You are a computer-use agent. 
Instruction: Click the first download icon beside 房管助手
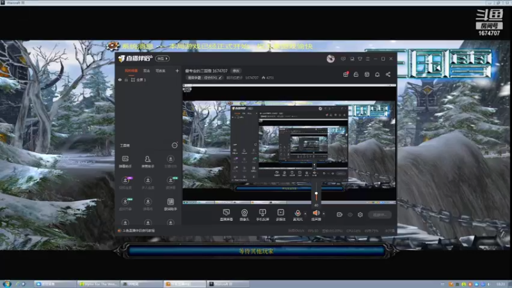[x=170, y=159]
